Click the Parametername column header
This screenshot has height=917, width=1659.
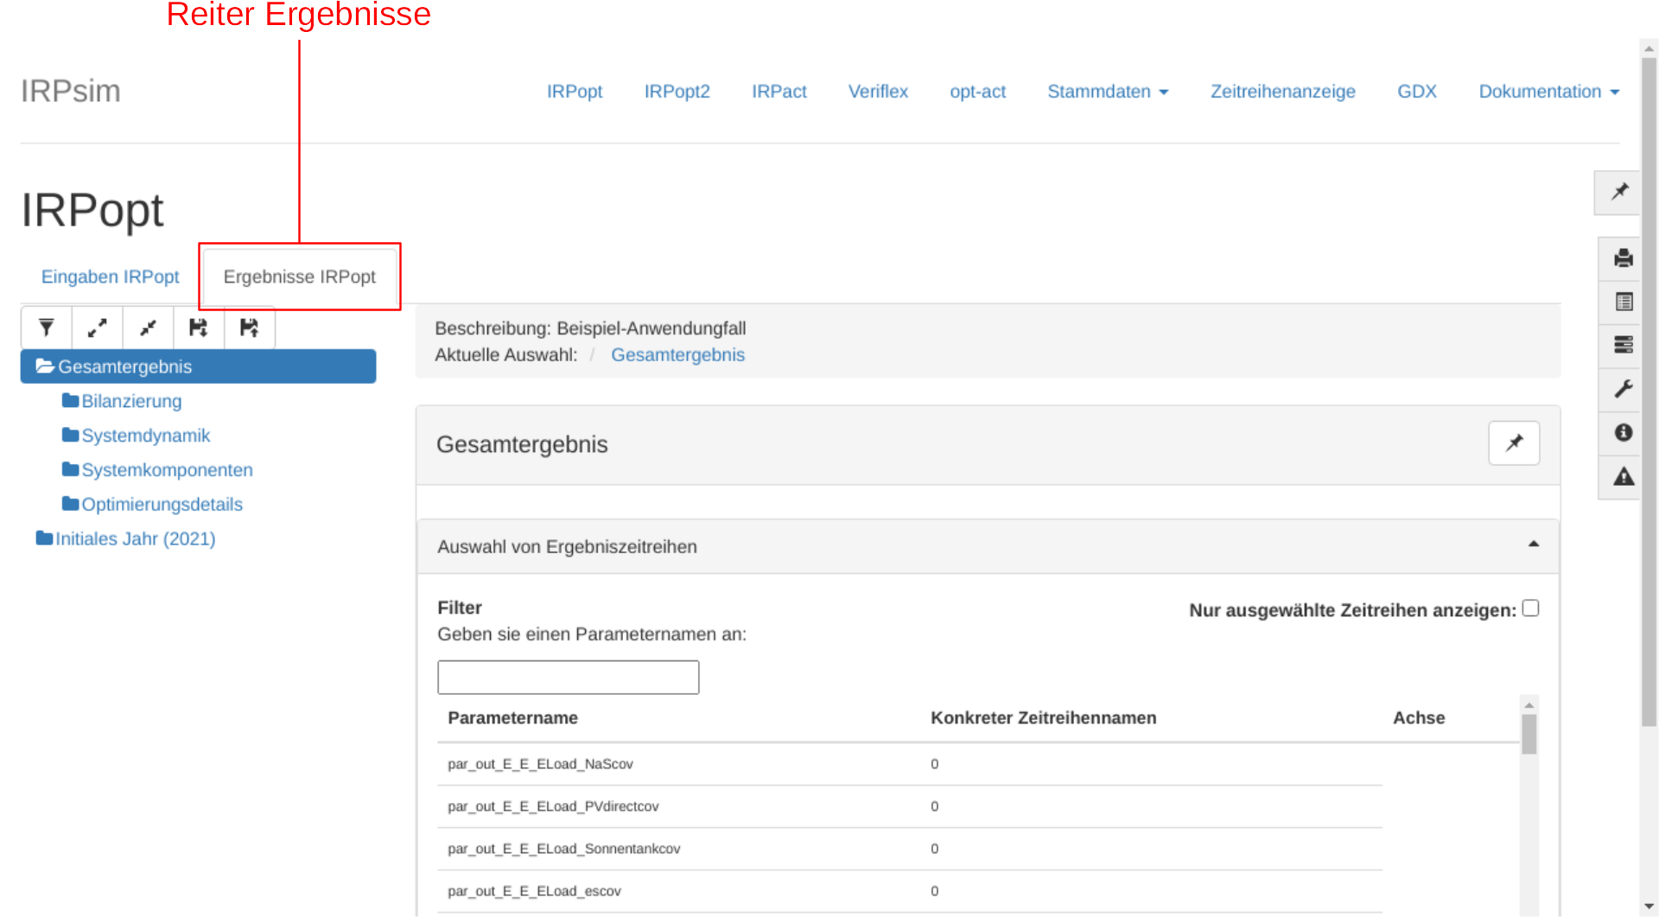[x=512, y=718]
